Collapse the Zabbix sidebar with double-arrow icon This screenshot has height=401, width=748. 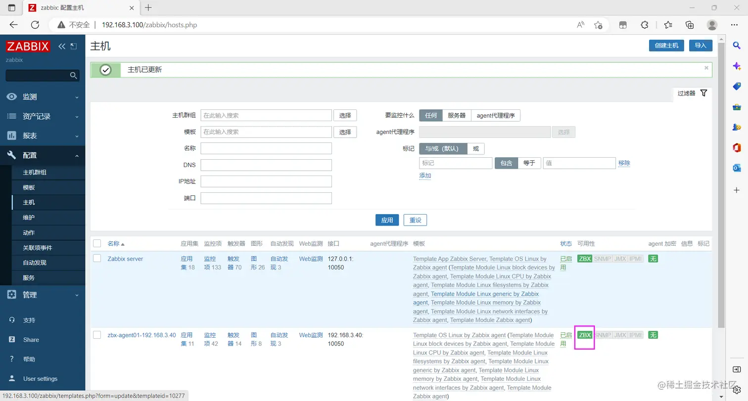pyautogui.click(x=62, y=46)
